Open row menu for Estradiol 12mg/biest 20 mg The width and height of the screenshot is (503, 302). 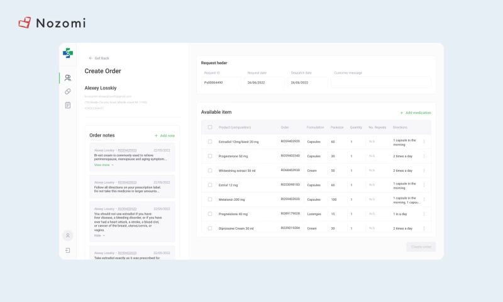coord(424,142)
